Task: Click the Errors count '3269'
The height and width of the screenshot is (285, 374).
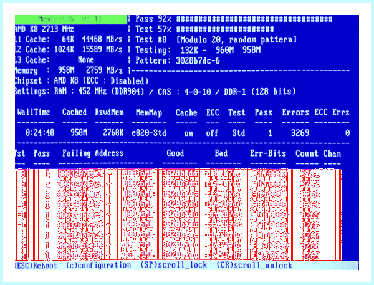Action: (300, 133)
